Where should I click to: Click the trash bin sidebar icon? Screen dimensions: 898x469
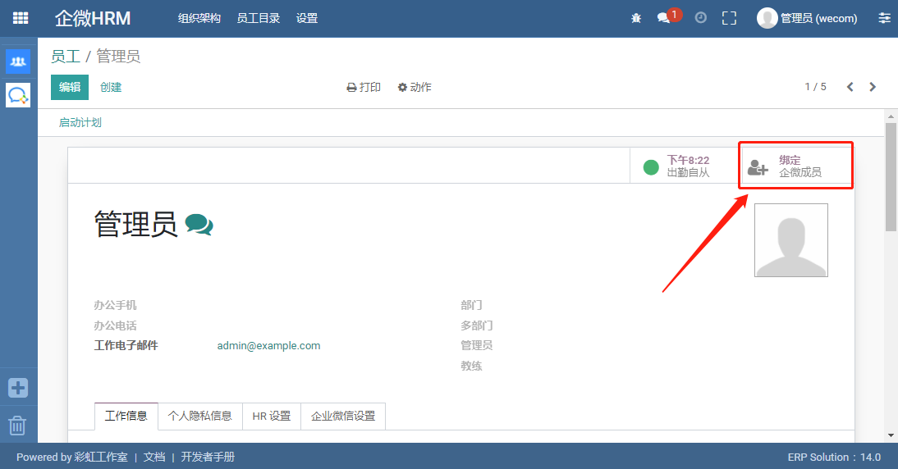click(x=17, y=426)
